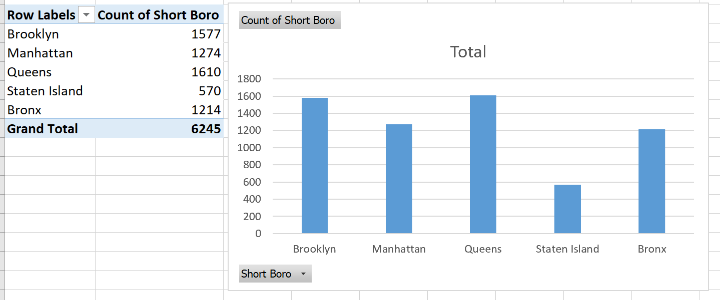Select the Bronx bar in the chart
This screenshot has width=720, height=300.
click(x=651, y=181)
